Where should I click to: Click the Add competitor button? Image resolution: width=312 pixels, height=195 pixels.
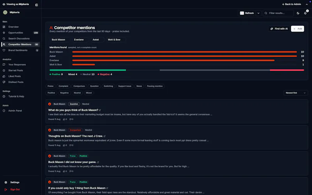[x=298, y=29]
